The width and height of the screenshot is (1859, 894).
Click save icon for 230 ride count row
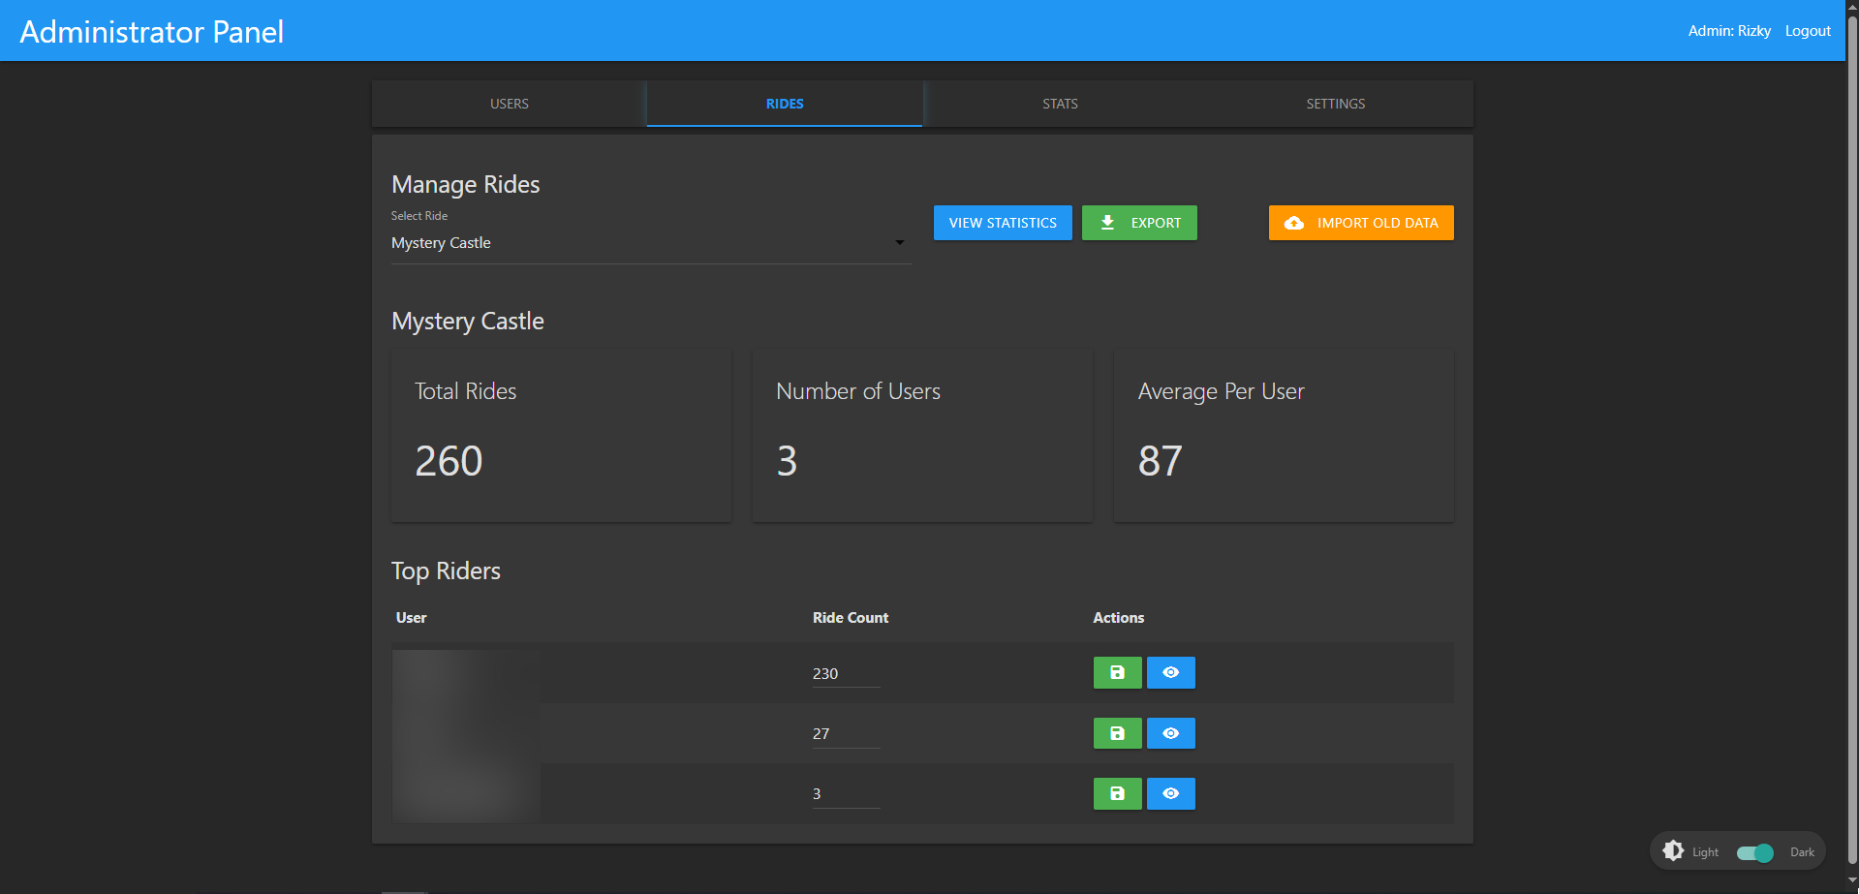(x=1117, y=673)
